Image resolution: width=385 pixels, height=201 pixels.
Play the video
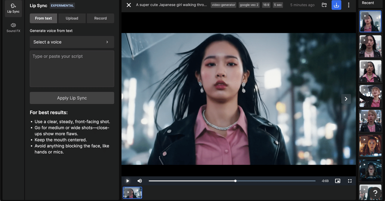(x=128, y=181)
